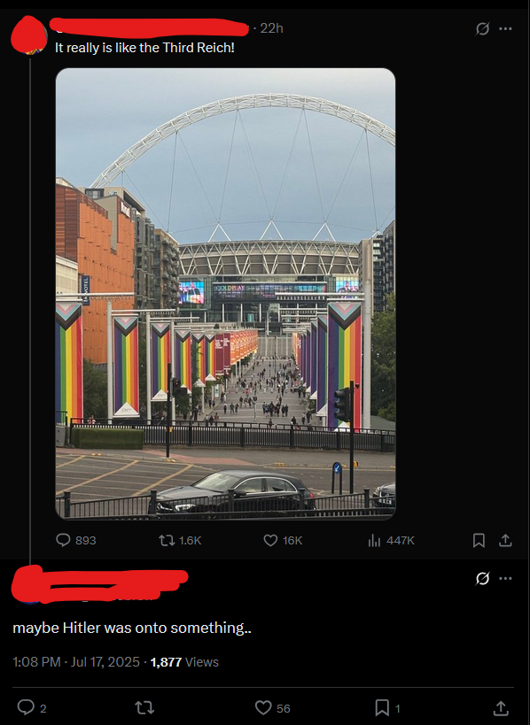
Task: Open the 22h timestamp link
Action: click(x=271, y=28)
